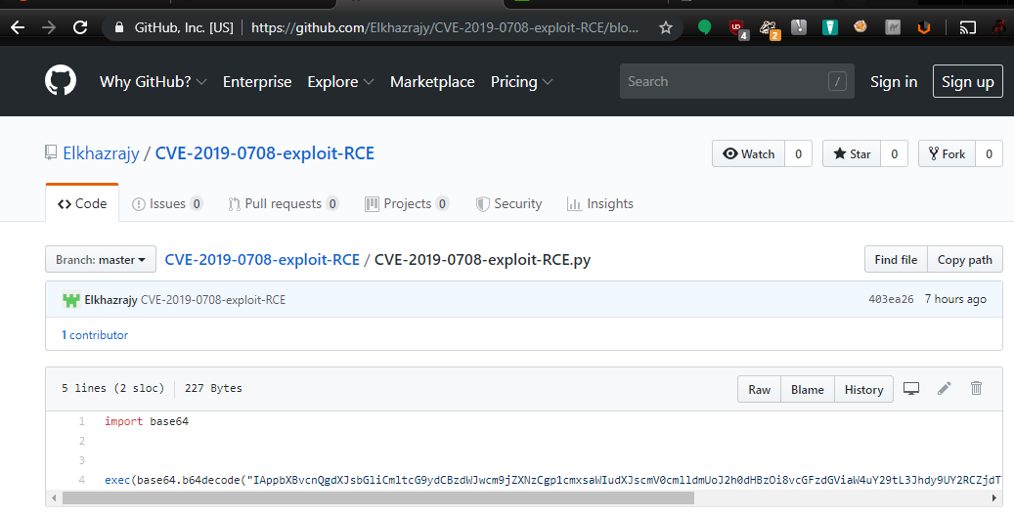1014x517 pixels.
Task: Click the "7 hours ago" timestamp
Action: click(x=955, y=299)
